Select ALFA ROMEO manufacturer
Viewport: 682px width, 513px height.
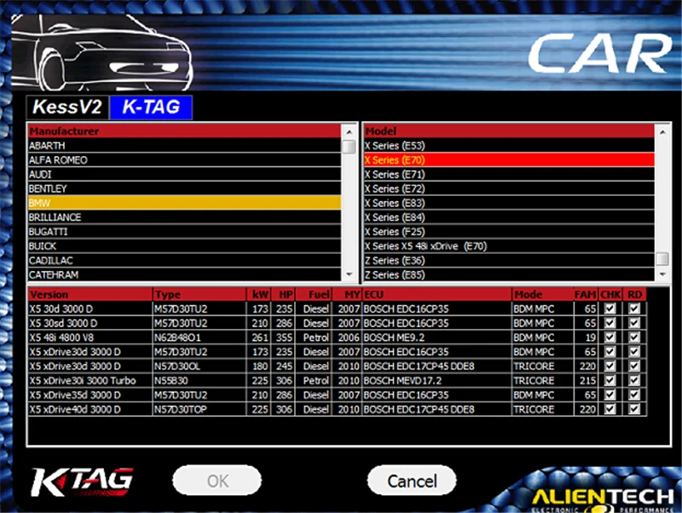(184, 159)
